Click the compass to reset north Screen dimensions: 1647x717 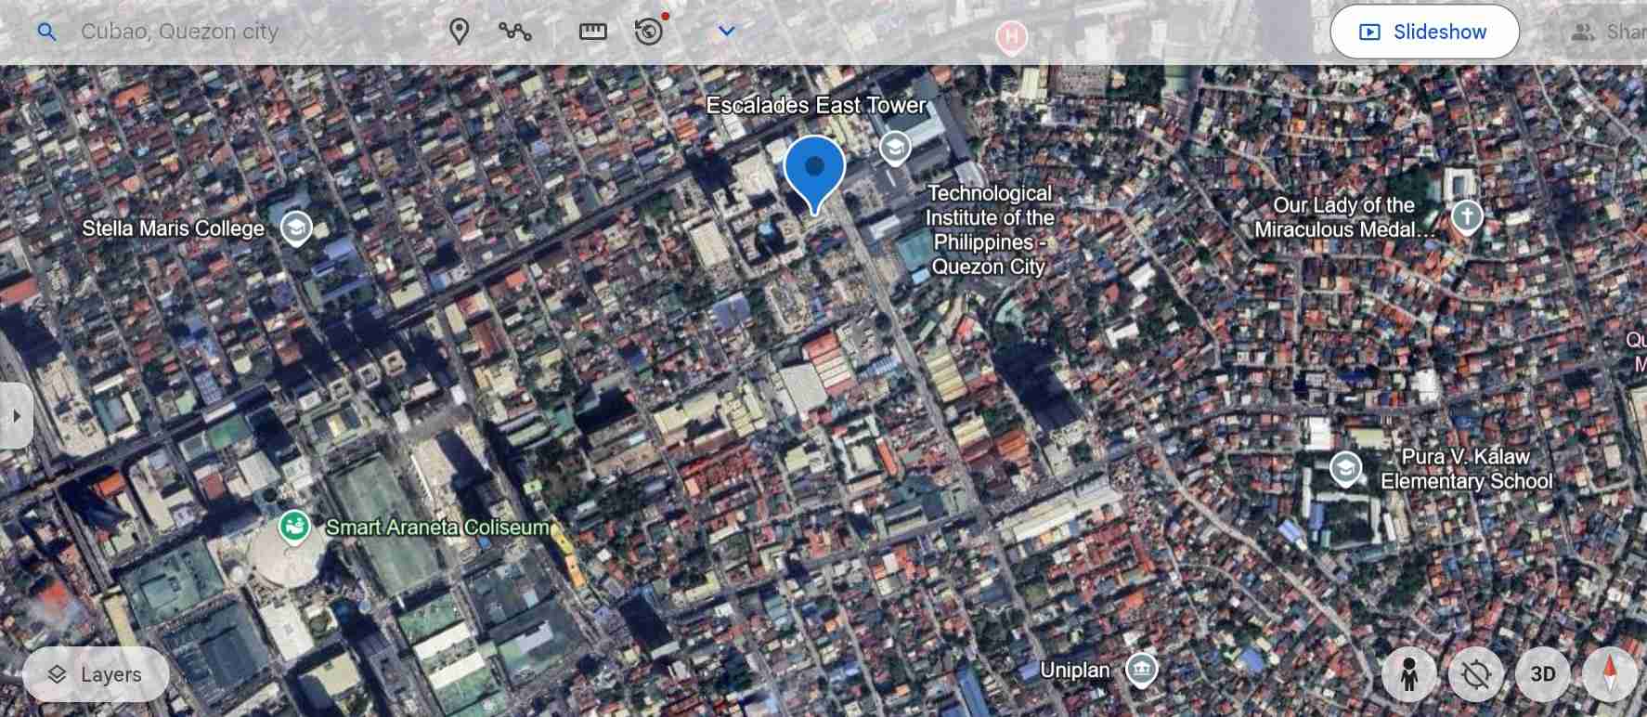[x=1611, y=674]
